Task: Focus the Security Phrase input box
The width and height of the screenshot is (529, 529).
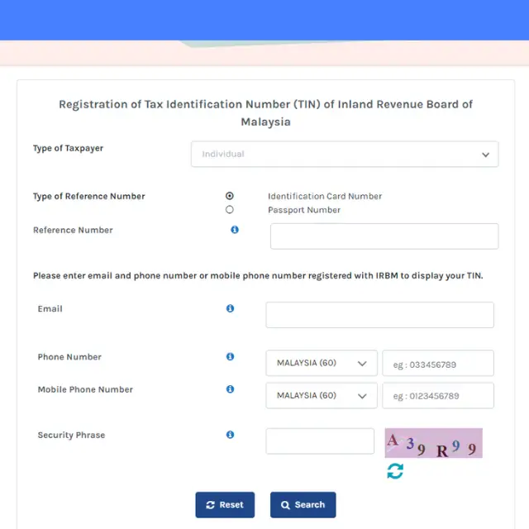Action: coord(320,441)
